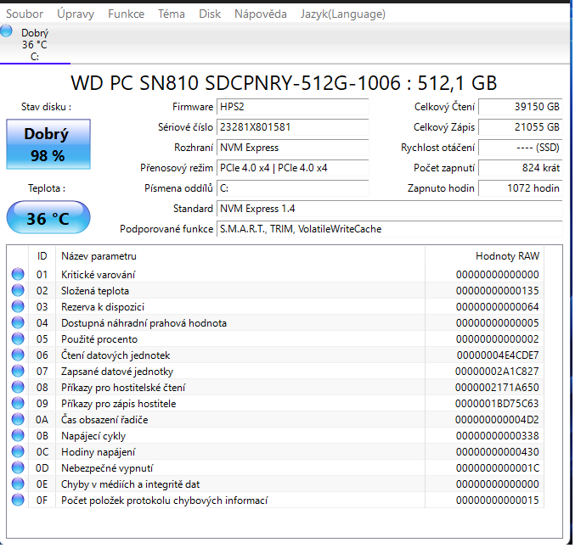
Task: Open the Jazyk(Language) menu
Action: pyautogui.click(x=342, y=14)
